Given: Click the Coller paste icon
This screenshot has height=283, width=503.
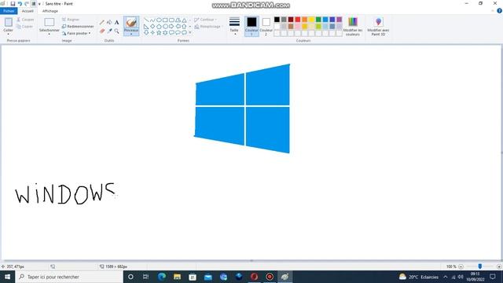Looking at the screenshot, I should (x=9, y=22).
